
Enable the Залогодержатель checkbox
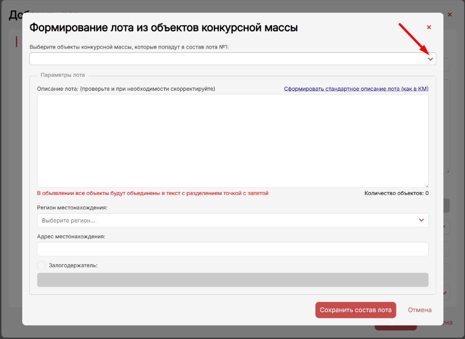click(41, 265)
